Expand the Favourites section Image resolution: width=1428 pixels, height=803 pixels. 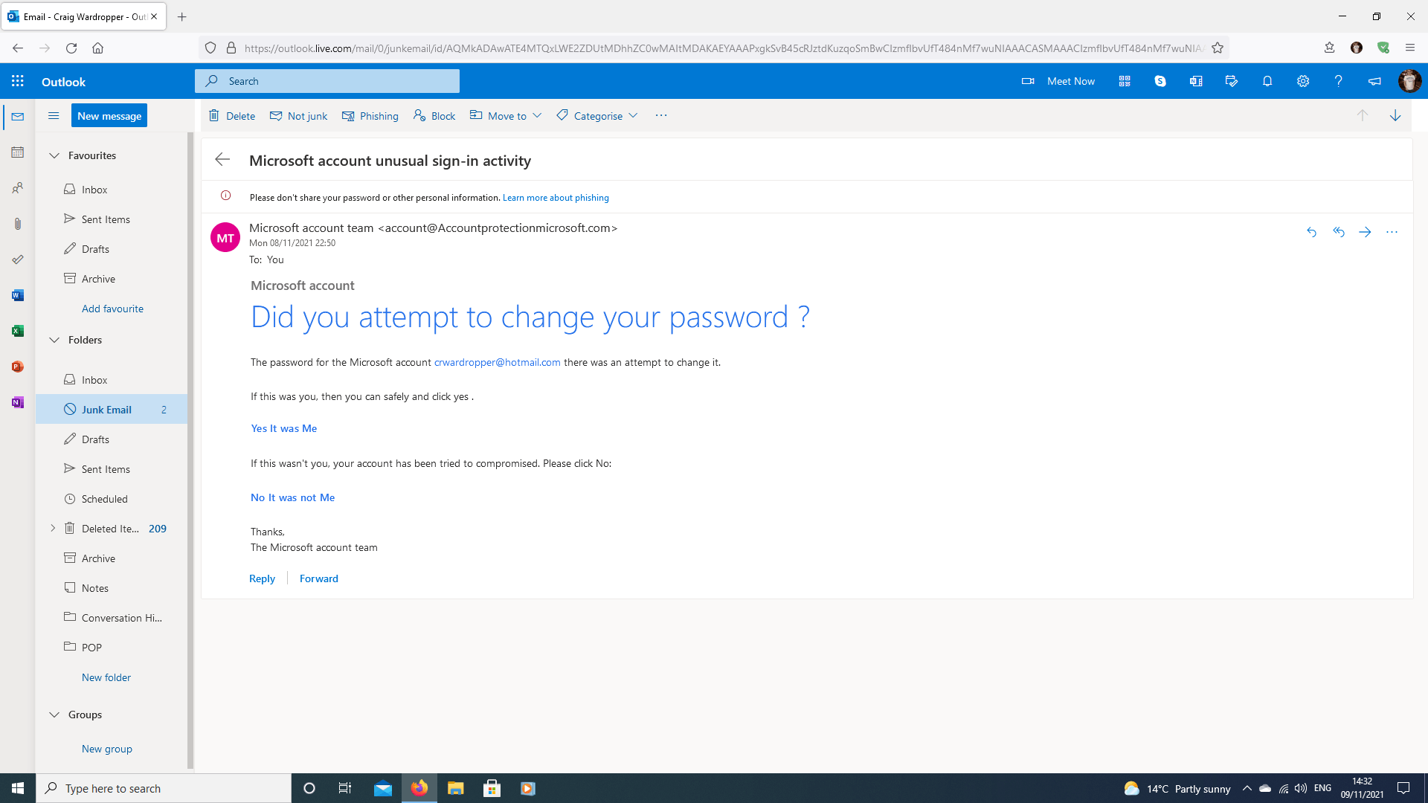54,154
